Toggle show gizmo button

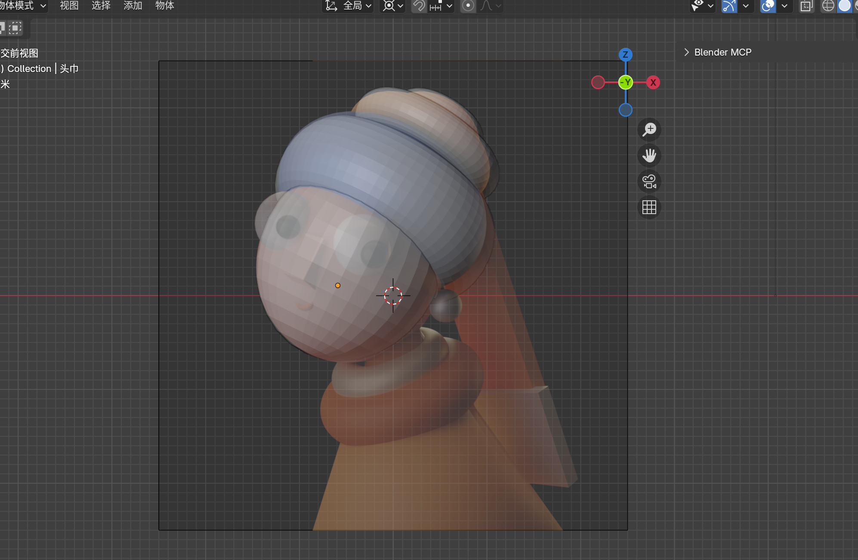[729, 6]
